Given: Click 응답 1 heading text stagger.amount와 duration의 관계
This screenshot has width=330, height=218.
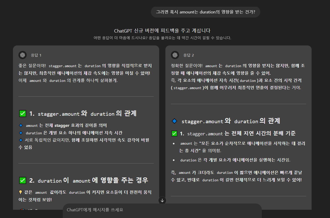Looking at the screenshot, I should [x=87, y=114].
